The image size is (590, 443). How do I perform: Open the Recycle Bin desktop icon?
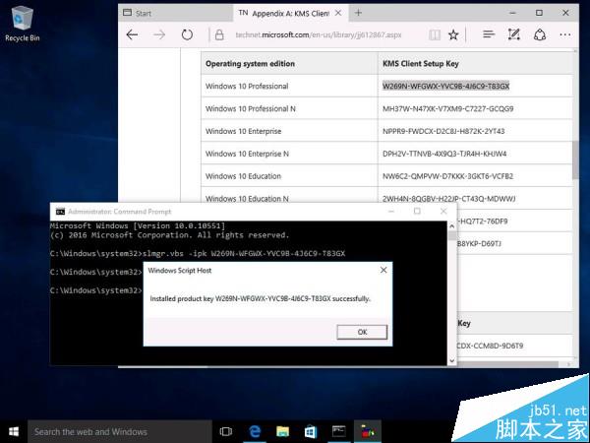pyautogui.click(x=22, y=22)
